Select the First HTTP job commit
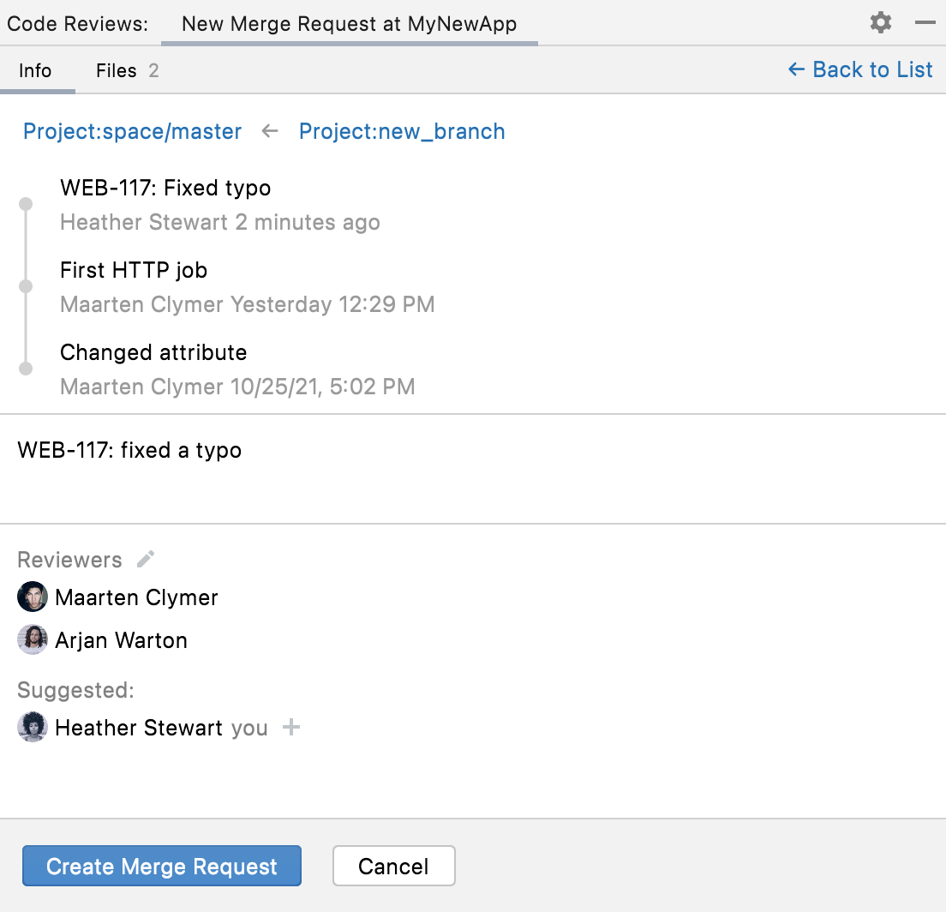 click(x=133, y=270)
